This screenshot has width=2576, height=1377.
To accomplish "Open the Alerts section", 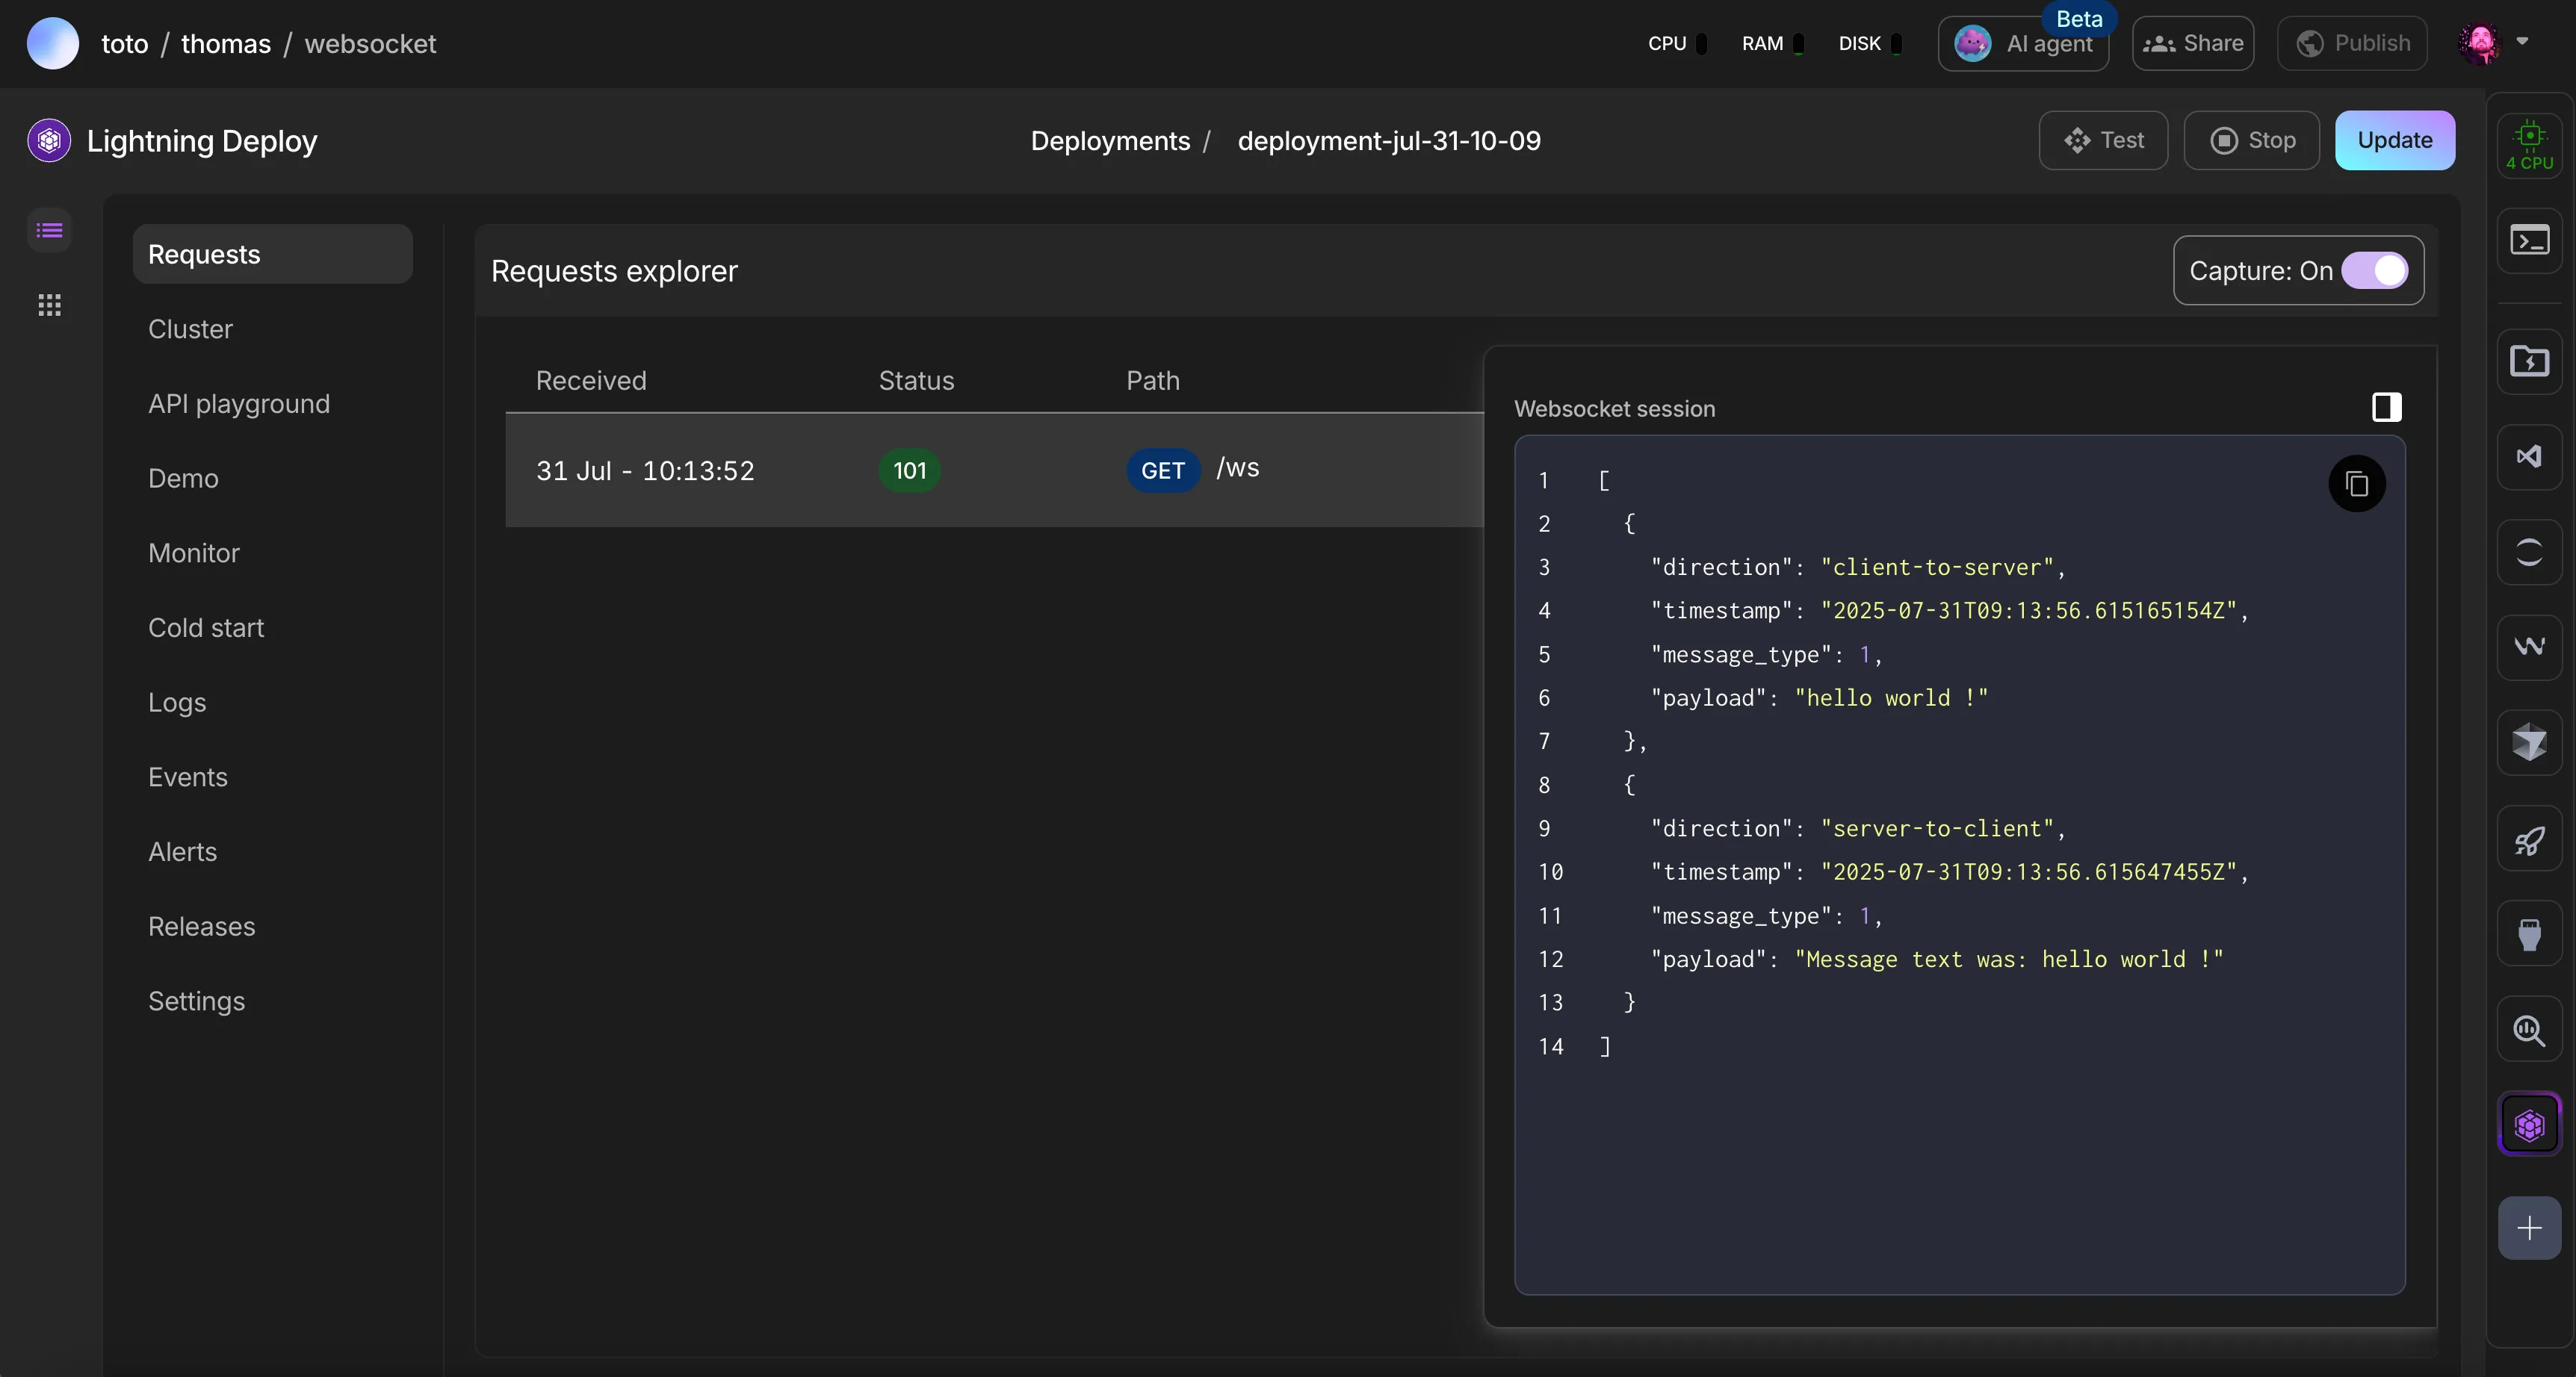I will coord(182,851).
